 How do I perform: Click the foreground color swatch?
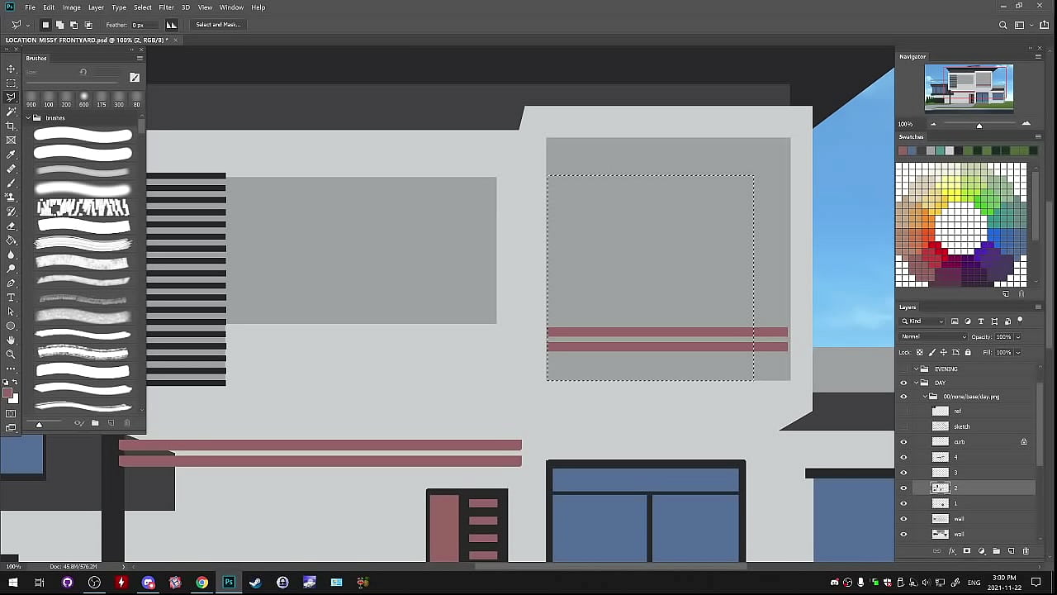pos(7,393)
